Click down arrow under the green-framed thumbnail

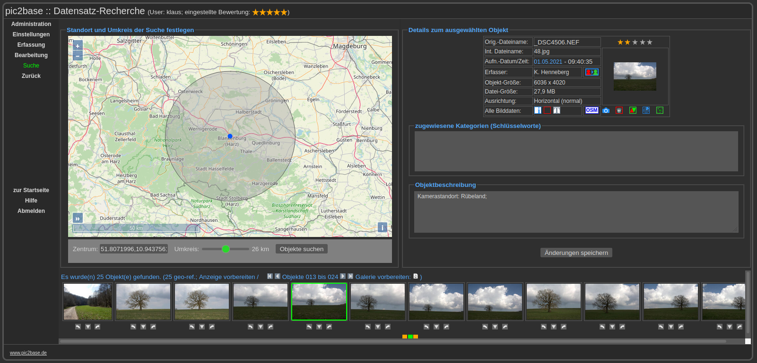pyautogui.click(x=319, y=327)
